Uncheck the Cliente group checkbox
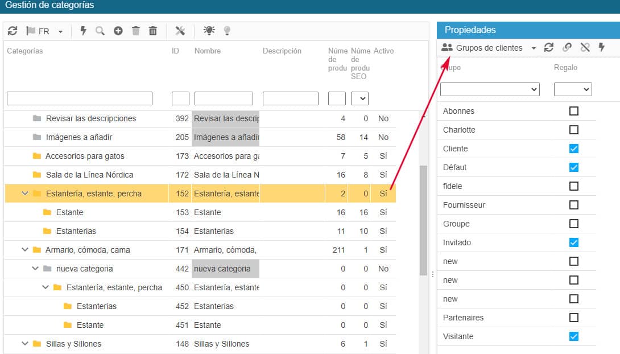Screen dimensions: 620x354 (x=573, y=149)
